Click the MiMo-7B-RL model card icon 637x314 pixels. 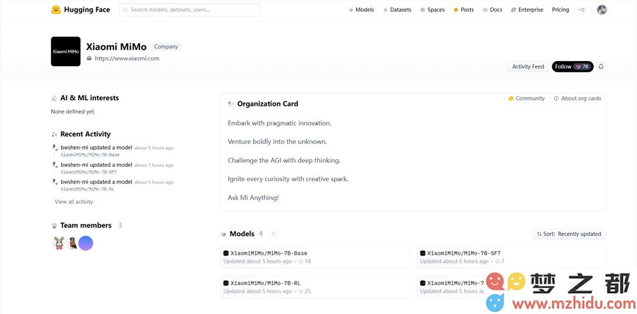point(226,283)
